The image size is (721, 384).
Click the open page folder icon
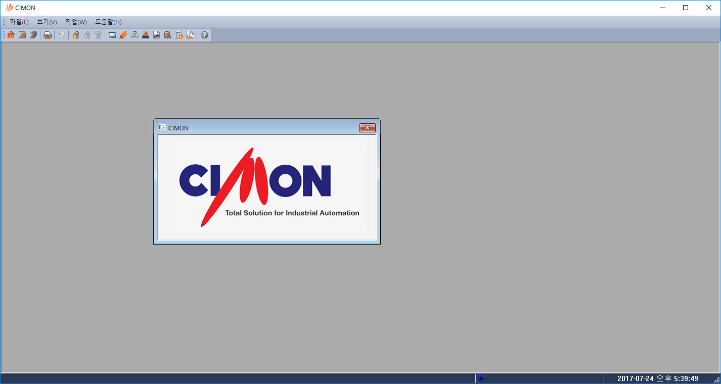[11, 35]
